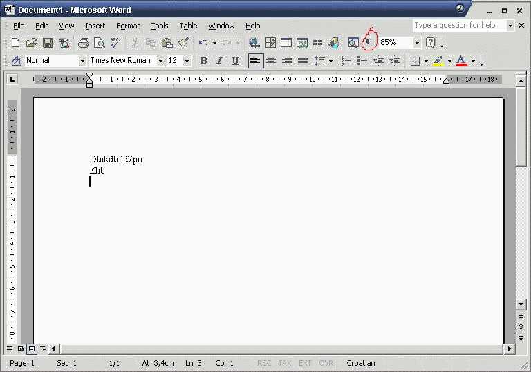Expand the Times New Roman font dropdown
The width and height of the screenshot is (531, 372).
(160, 61)
